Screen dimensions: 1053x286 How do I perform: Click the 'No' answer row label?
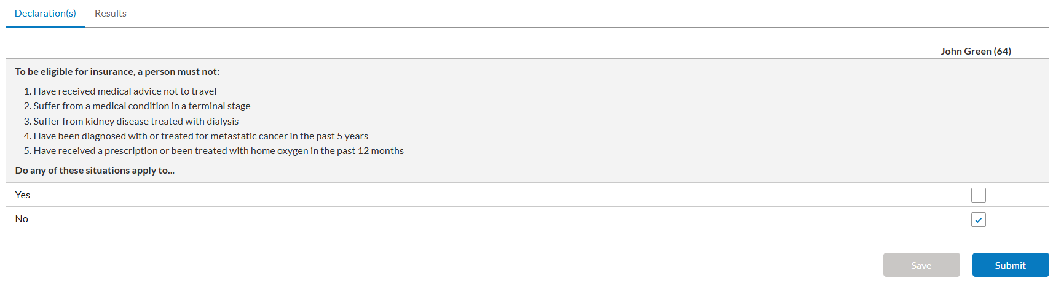[22, 219]
